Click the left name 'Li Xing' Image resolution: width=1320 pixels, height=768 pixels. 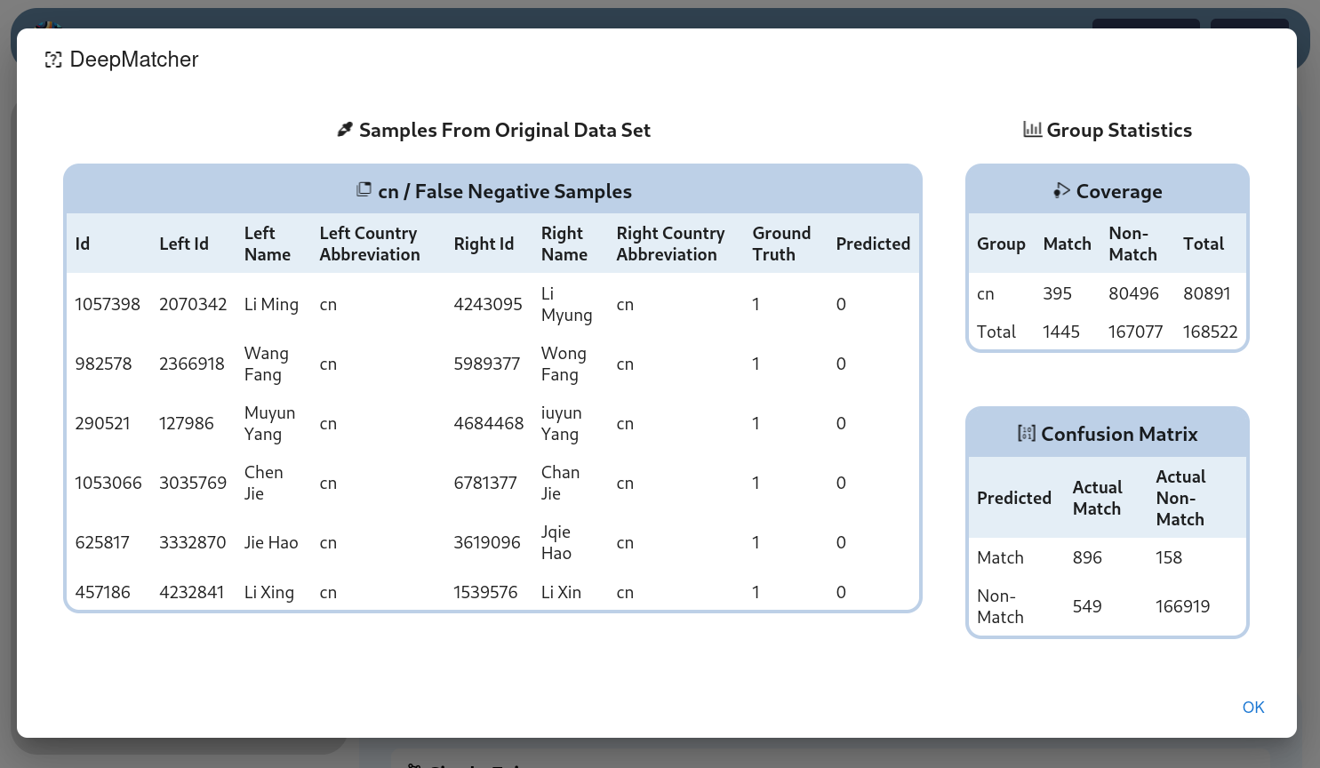[x=269, y=592]
